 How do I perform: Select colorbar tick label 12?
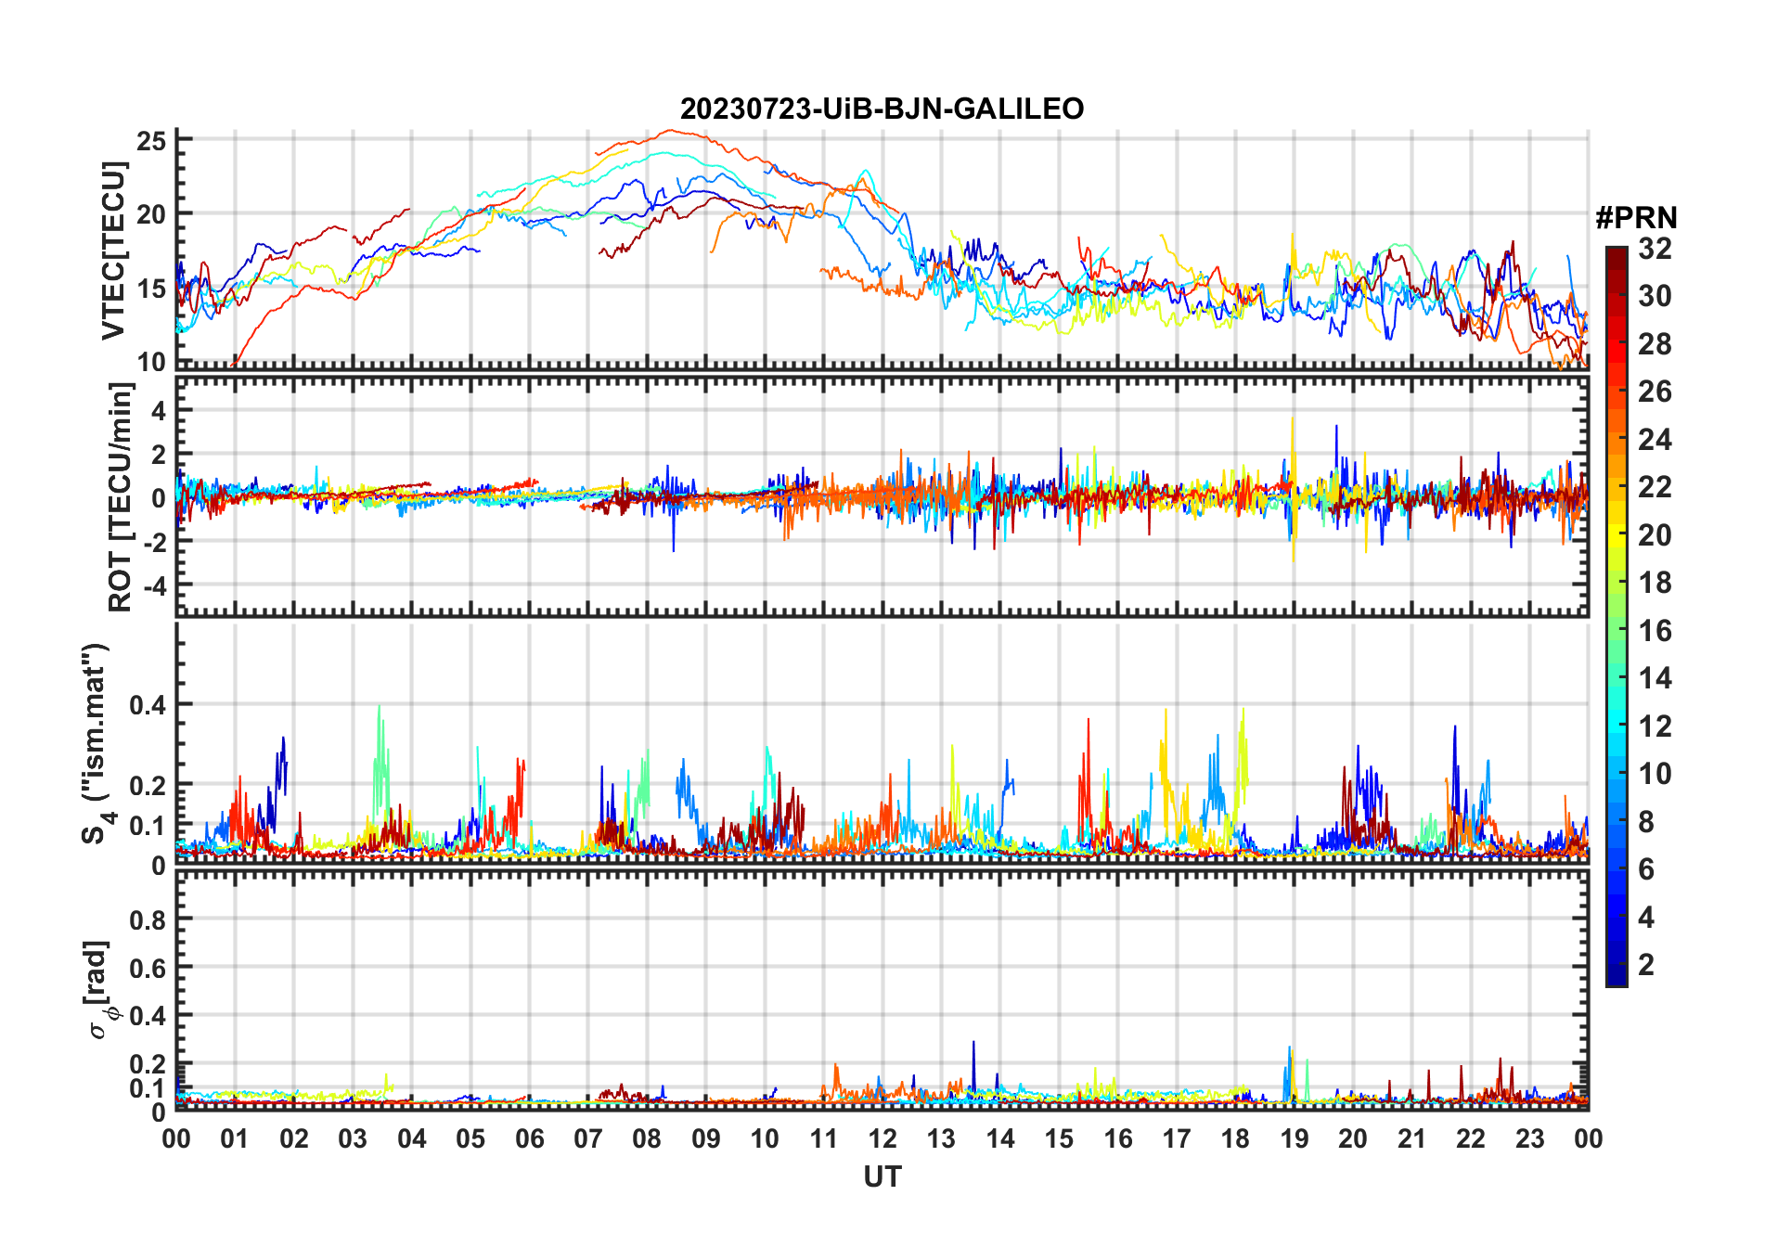point(1655,726)
